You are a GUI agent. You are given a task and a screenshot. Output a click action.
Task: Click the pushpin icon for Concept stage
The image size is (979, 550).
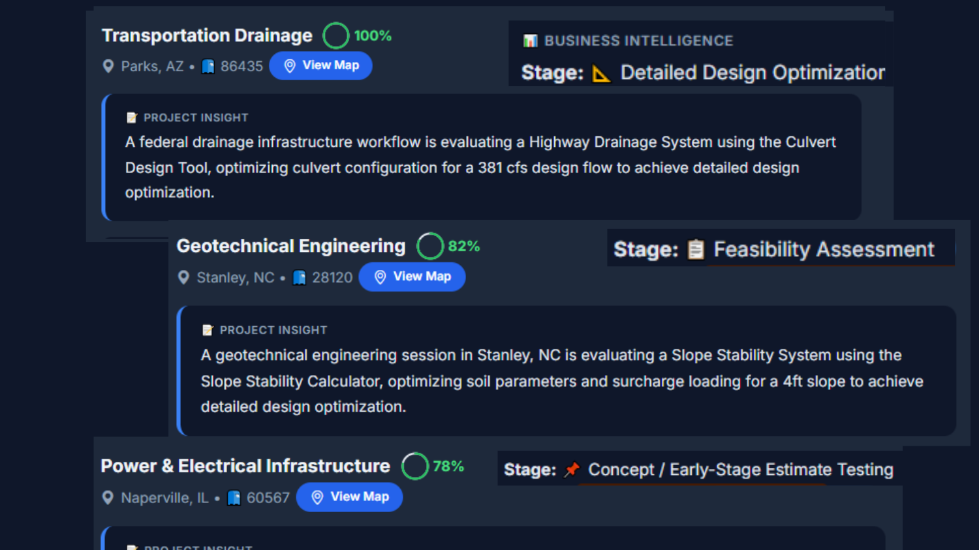[x=572, y=469]
